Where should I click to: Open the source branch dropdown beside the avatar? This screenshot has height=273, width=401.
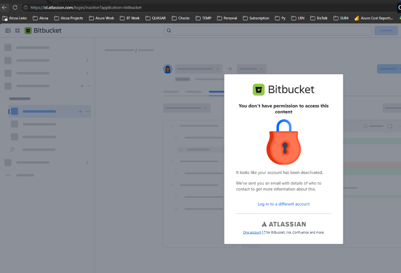198,69
